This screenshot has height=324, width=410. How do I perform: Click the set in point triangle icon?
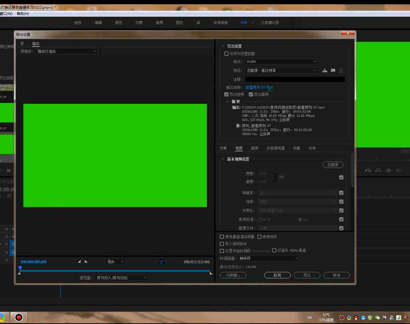click(79, 261)
